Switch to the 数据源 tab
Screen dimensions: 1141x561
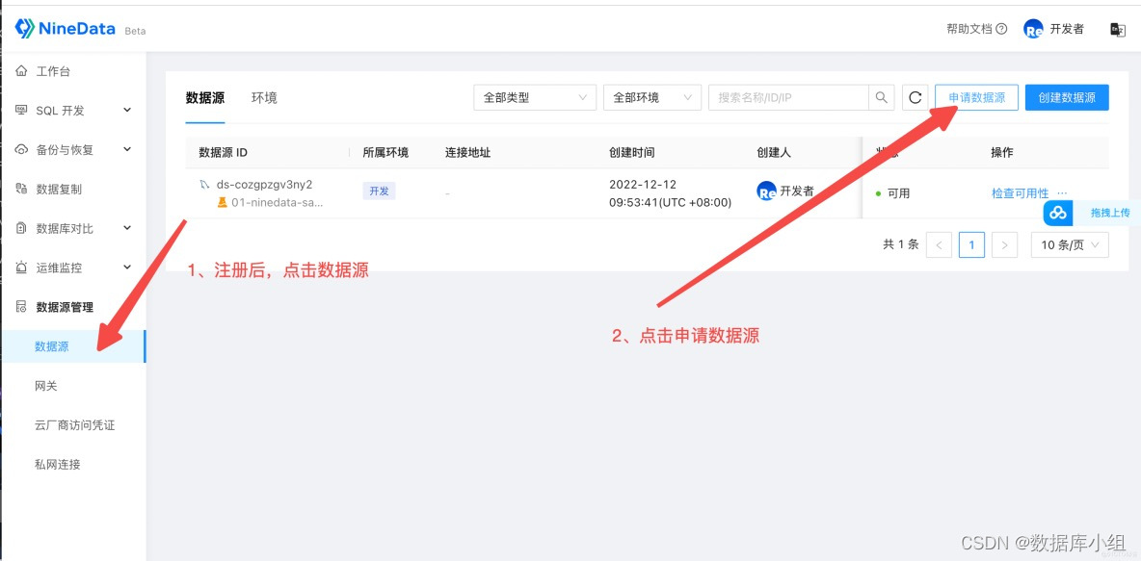205,97
